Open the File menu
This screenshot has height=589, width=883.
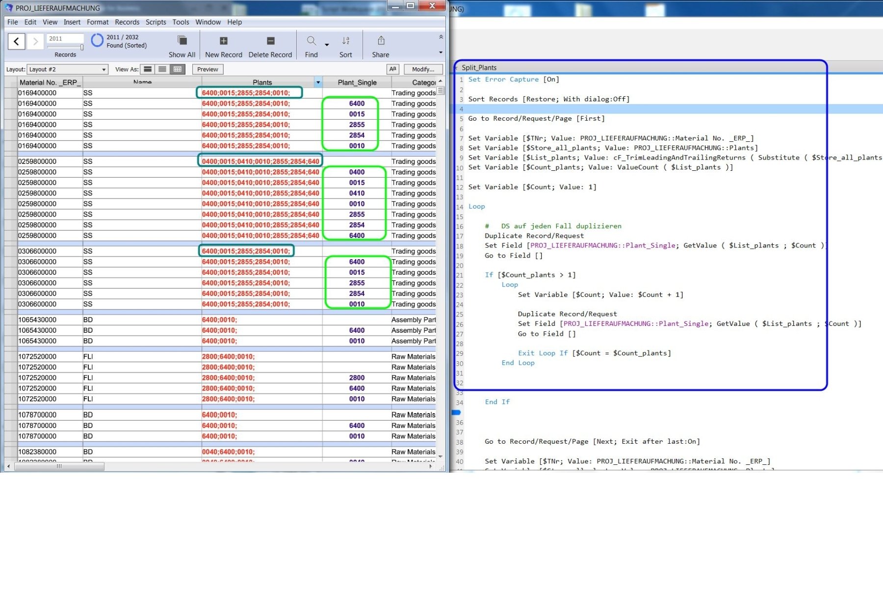12,22
